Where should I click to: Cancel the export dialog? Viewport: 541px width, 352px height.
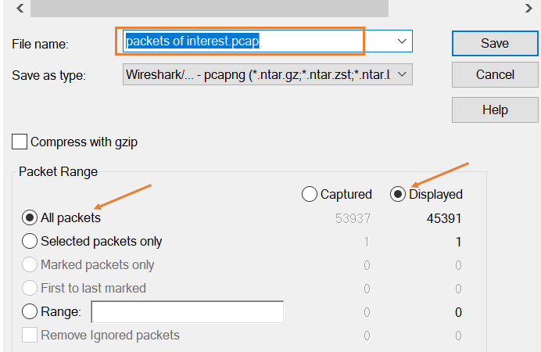[x=495, y=74]
